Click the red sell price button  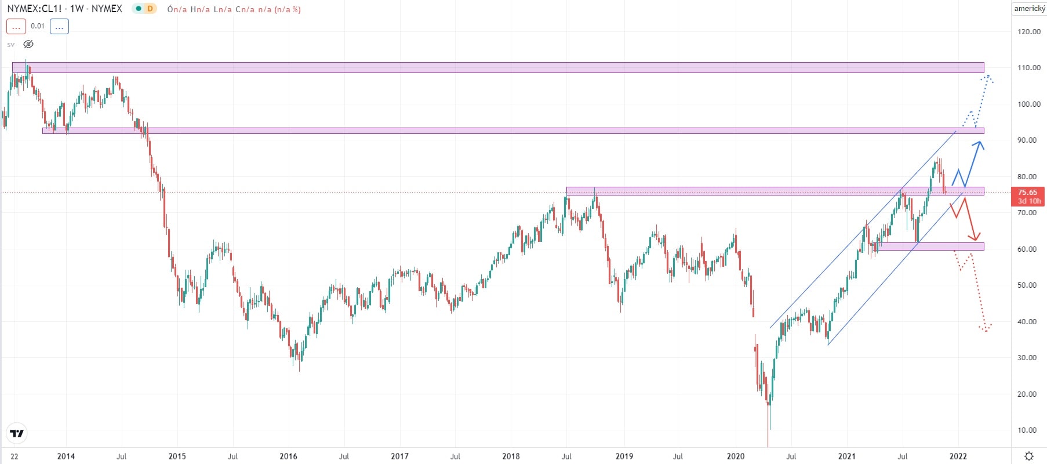(x=16, y=26)
